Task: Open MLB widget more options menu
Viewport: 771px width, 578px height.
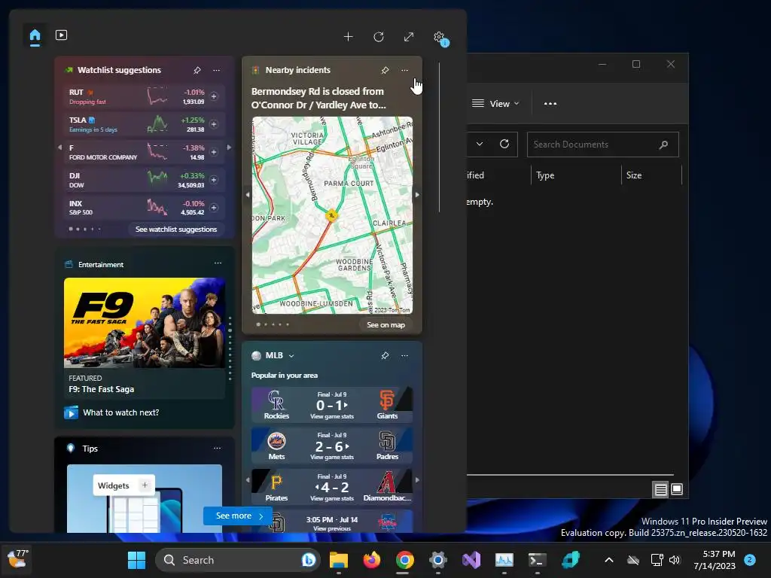Action: point(404,355)
